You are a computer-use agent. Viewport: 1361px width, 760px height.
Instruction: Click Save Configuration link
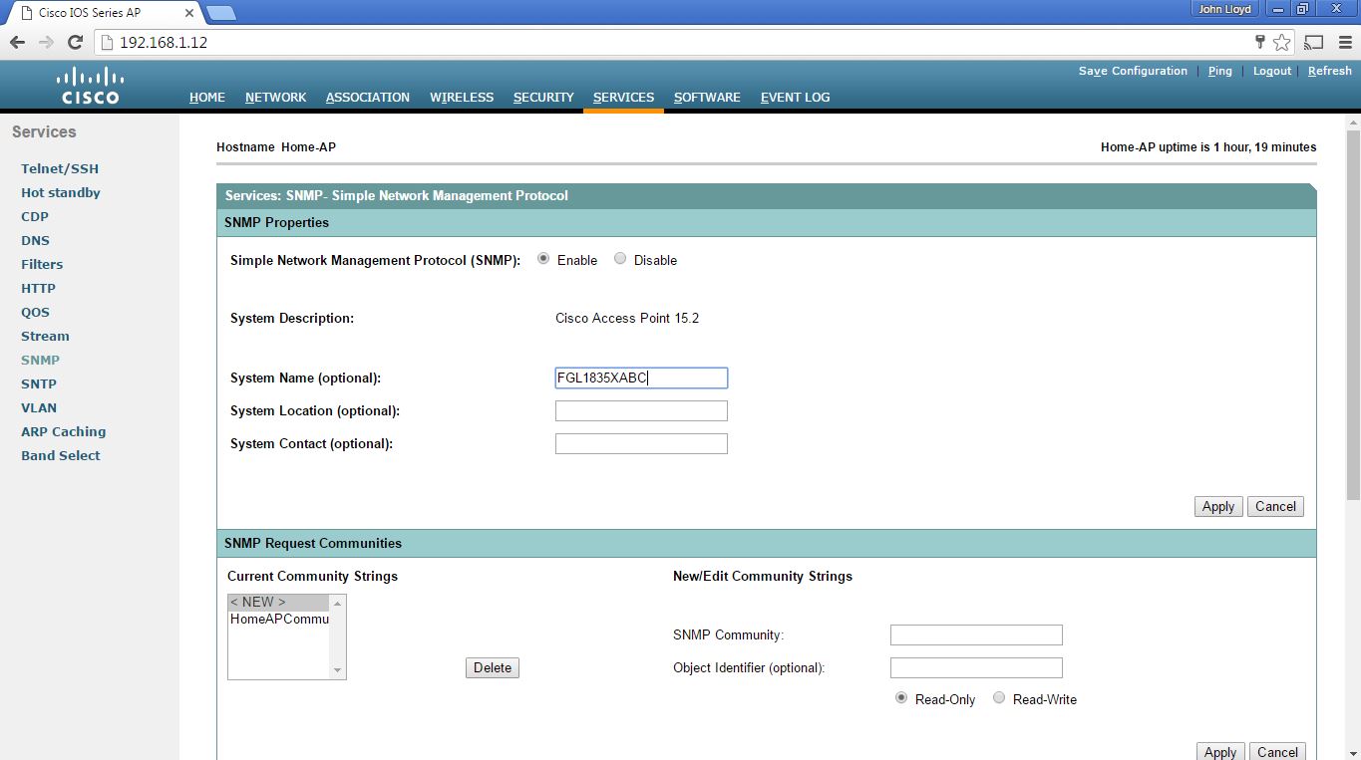pos(1133,71)
